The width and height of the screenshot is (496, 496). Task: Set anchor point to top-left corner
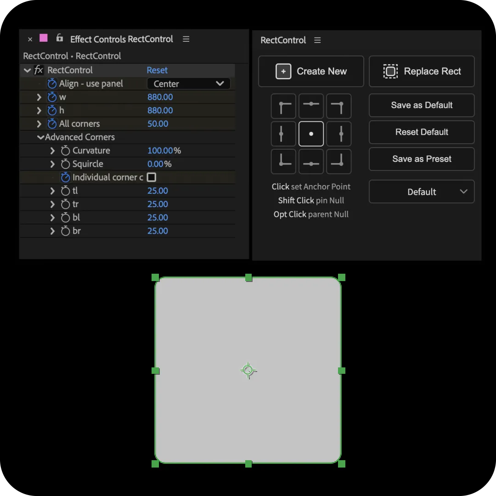283,106
